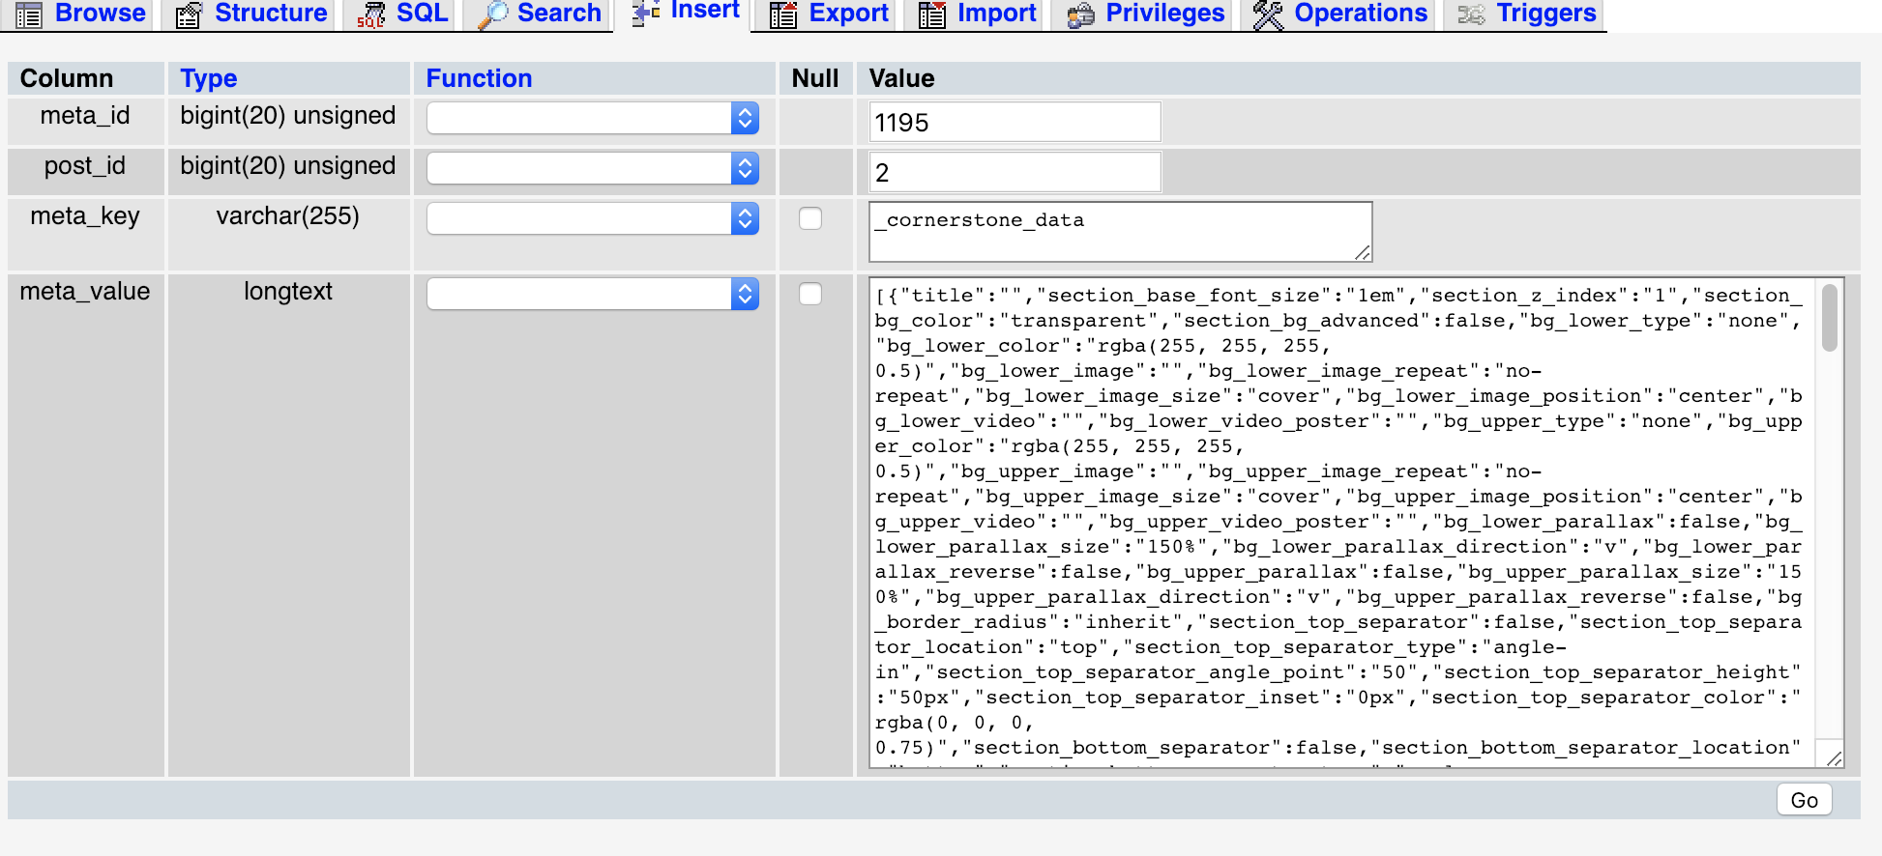Click the Go button
Screen dimensions: 1882x856
pos(1805,800)
